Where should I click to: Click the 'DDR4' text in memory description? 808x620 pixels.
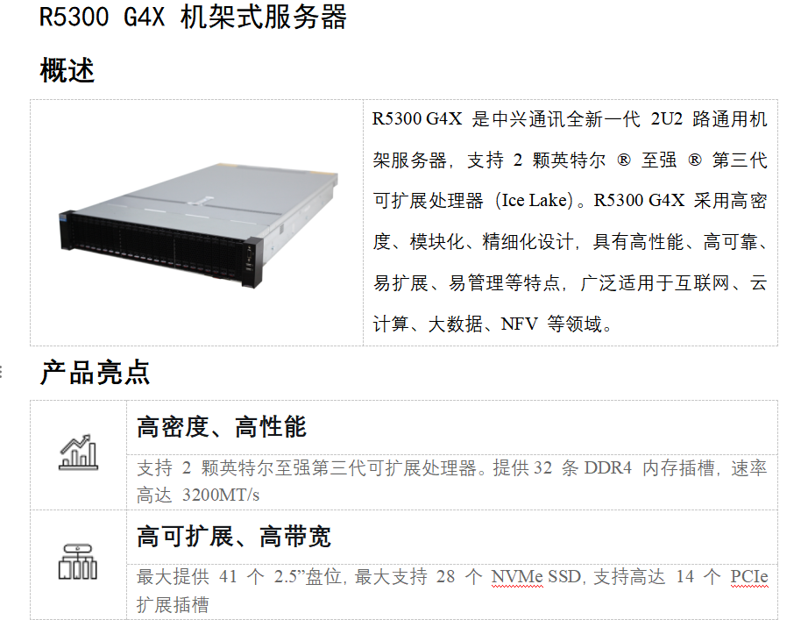[607, 467]
